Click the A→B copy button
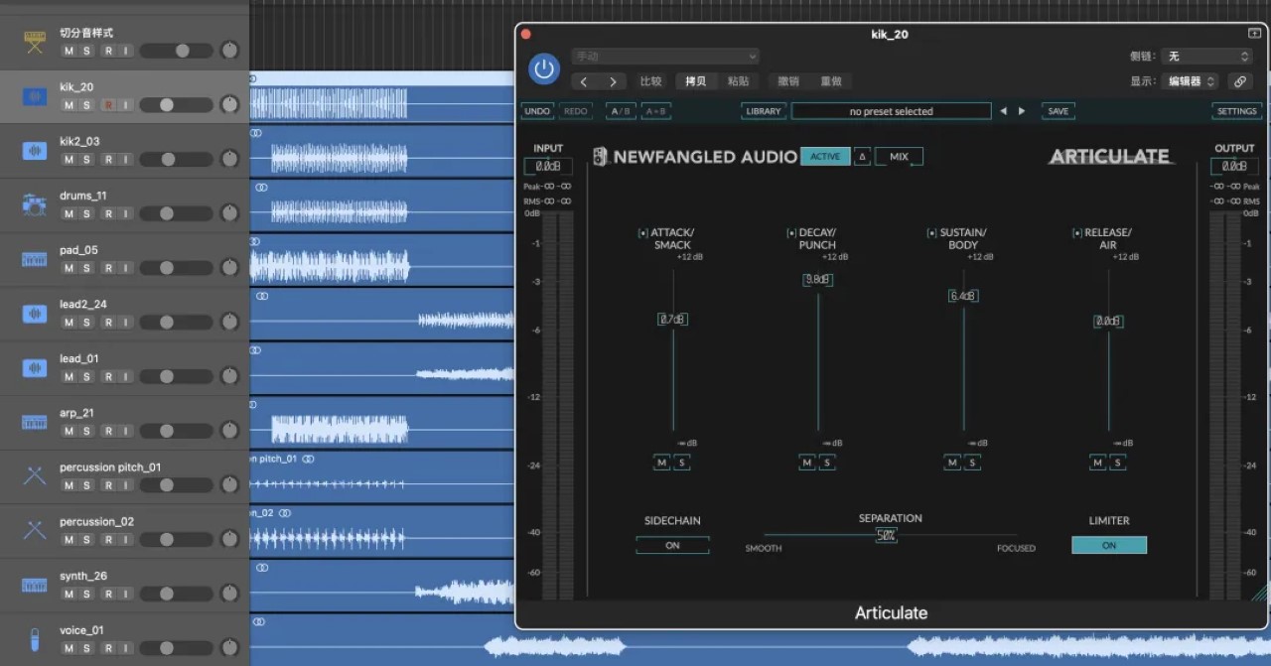The width and height of the screenshot is (1271, 666). click(655, 111)
